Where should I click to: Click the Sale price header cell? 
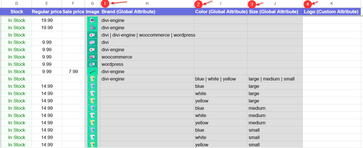73,12
